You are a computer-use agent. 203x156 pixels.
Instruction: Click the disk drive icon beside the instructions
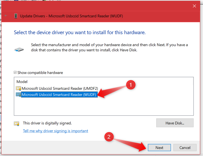(19, 49)
